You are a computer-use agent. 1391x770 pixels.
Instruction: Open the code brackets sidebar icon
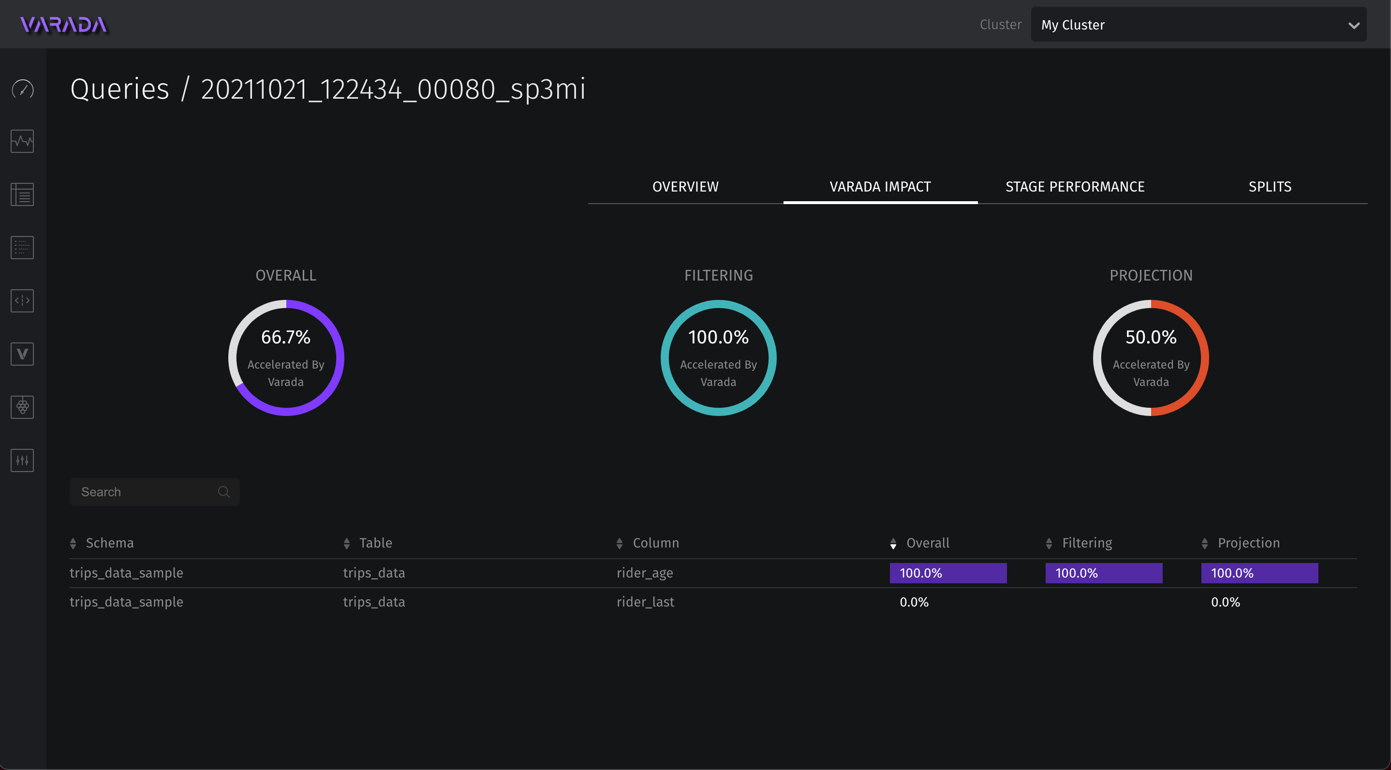22,300
